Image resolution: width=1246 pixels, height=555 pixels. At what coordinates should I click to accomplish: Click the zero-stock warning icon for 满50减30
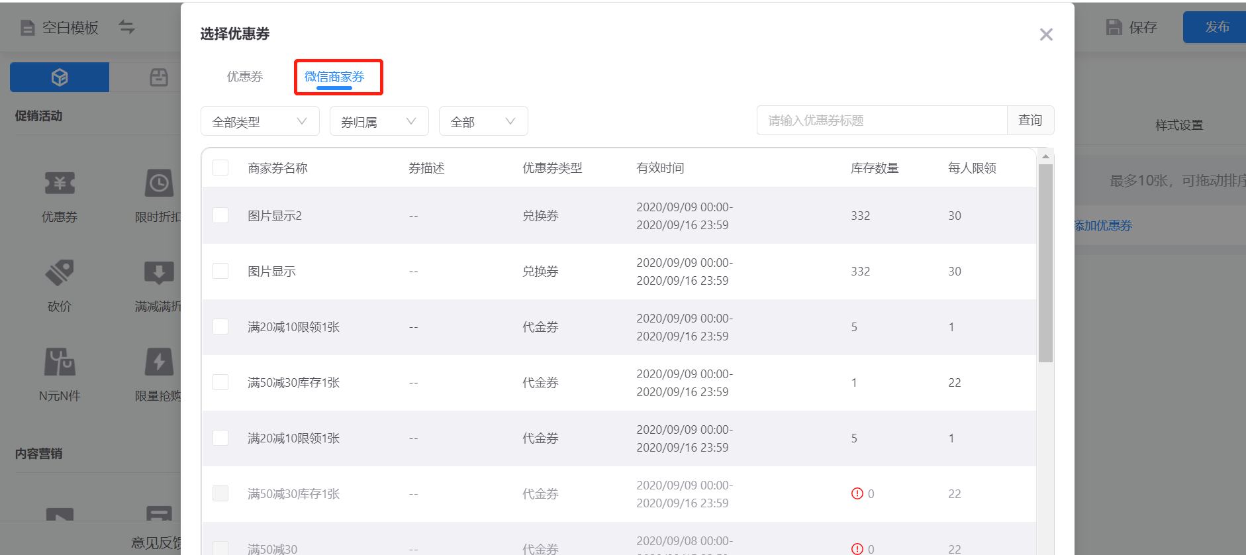coord(857,549)
